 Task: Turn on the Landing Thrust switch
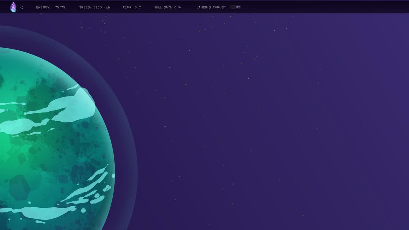[235, 7]
